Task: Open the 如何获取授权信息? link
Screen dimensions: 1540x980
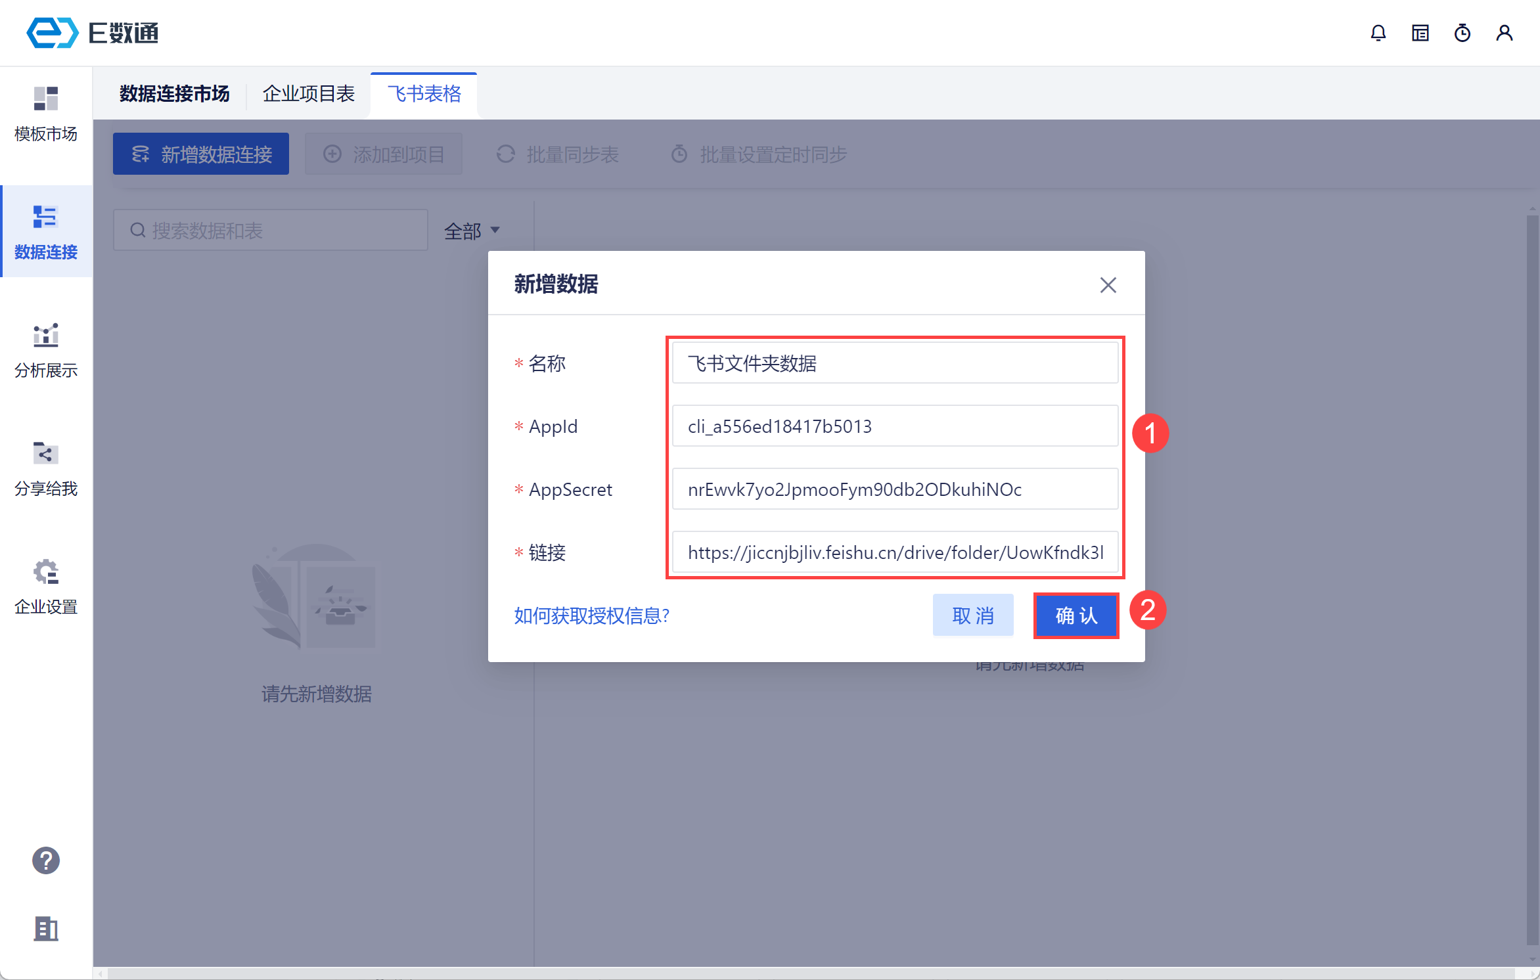Action: pos(591,615)
